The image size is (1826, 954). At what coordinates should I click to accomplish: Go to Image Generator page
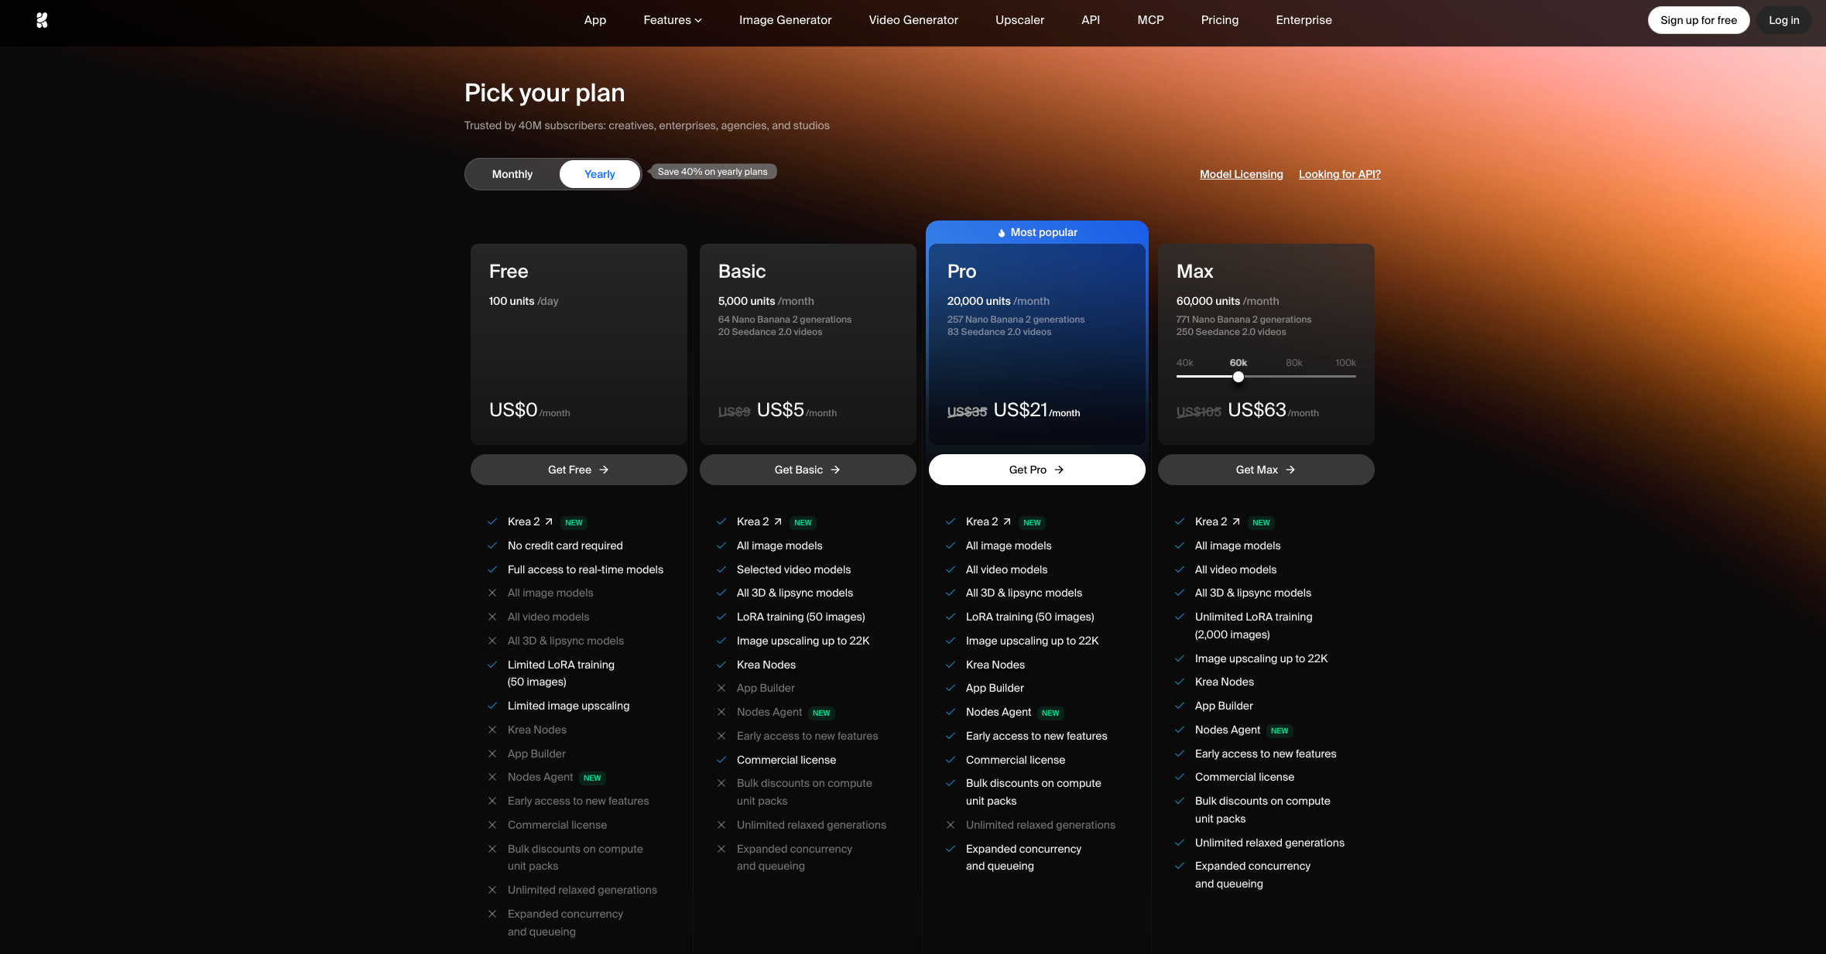pyautogui.click(x=786, y=20)
